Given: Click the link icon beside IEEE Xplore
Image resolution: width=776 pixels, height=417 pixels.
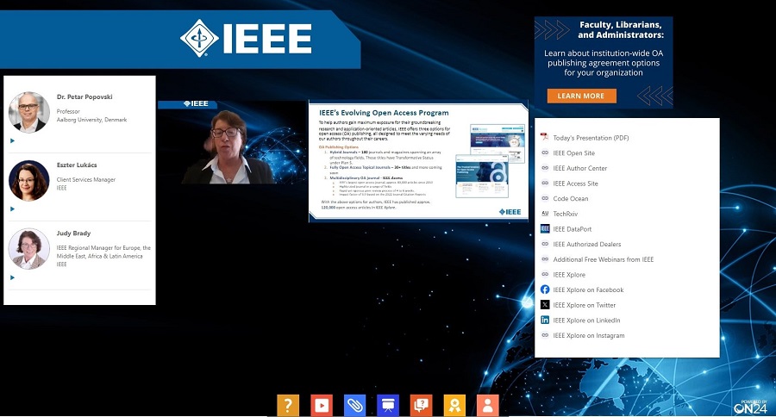Looking at the screenshot, I should point(544,275).
